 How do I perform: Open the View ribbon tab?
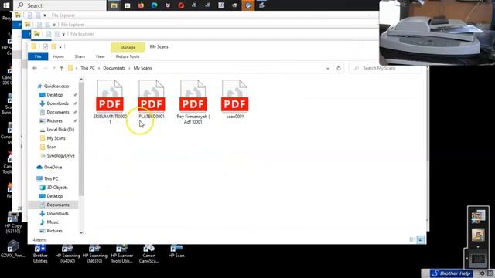(100, 56)
